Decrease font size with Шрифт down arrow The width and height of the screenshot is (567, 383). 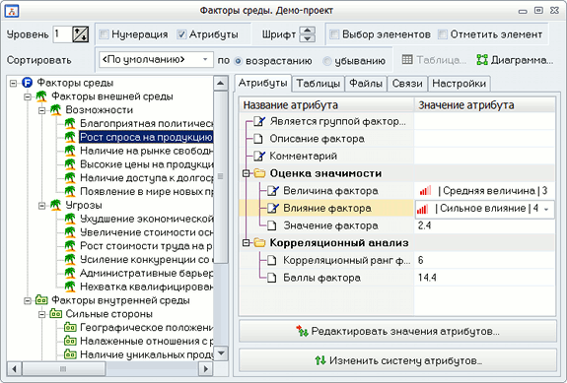click(308, 38)
